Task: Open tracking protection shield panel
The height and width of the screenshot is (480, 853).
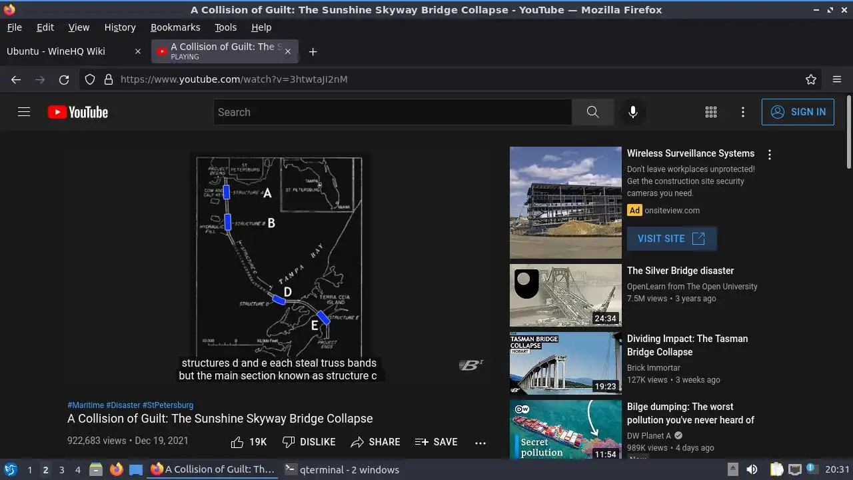Action: coord(90,79)
